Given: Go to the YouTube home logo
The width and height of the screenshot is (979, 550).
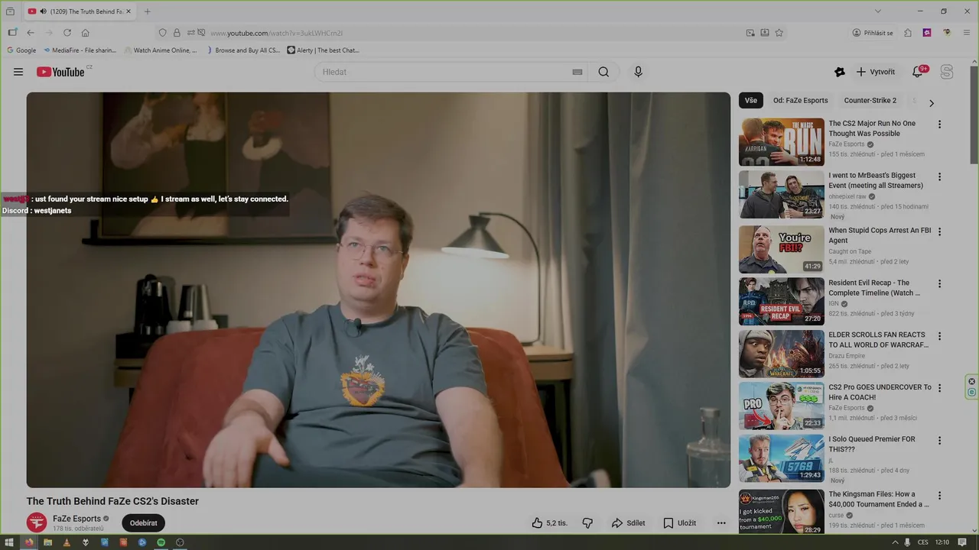Looking at the screenshot, I should pos(60,72).
